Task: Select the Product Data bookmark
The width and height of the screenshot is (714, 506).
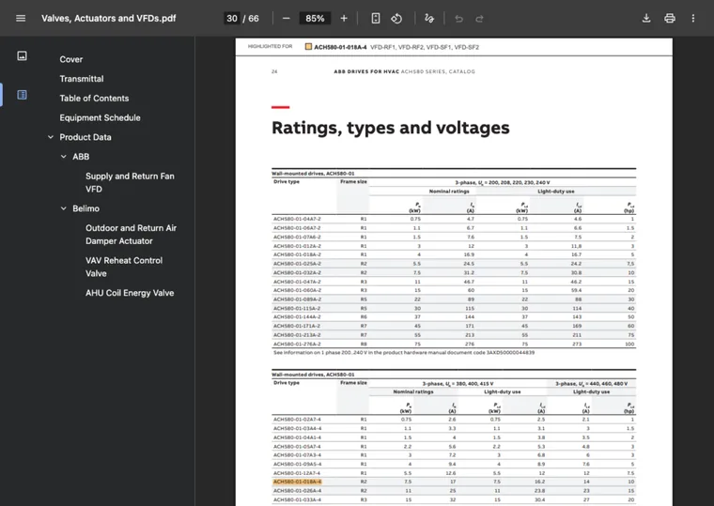Action: click(85, 137)
